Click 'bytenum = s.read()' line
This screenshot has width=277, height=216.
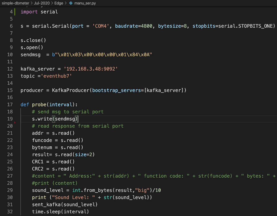tap(58, 147)
